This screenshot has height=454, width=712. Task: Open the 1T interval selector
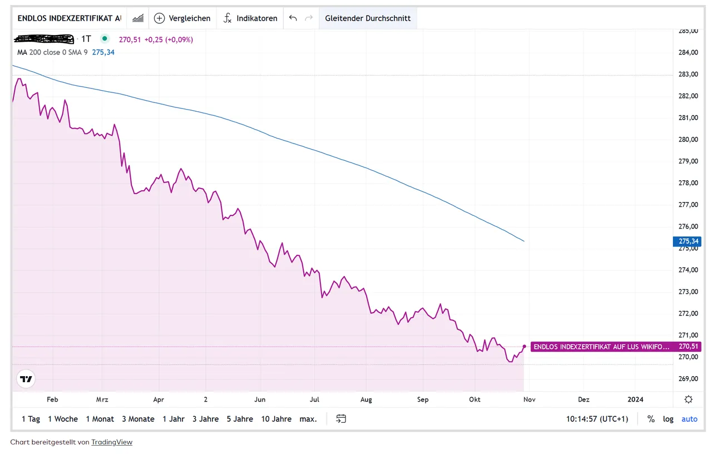coord(86,39)
